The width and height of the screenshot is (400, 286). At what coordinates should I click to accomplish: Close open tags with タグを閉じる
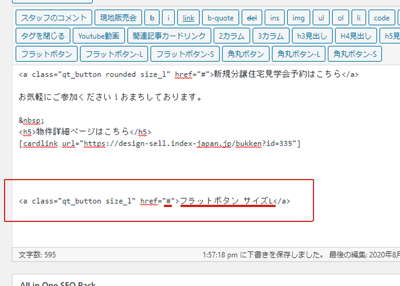point(42,36)
